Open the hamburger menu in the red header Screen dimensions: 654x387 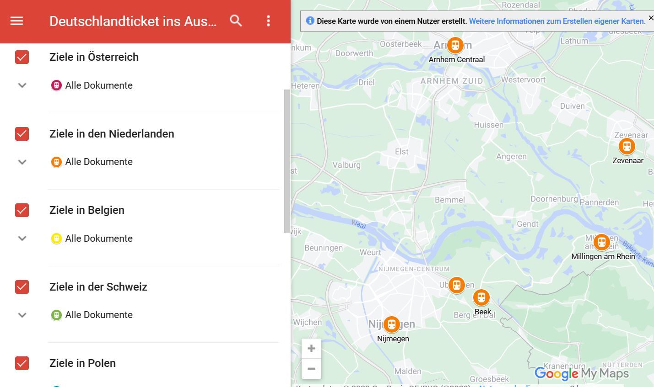tap(17, 21)
